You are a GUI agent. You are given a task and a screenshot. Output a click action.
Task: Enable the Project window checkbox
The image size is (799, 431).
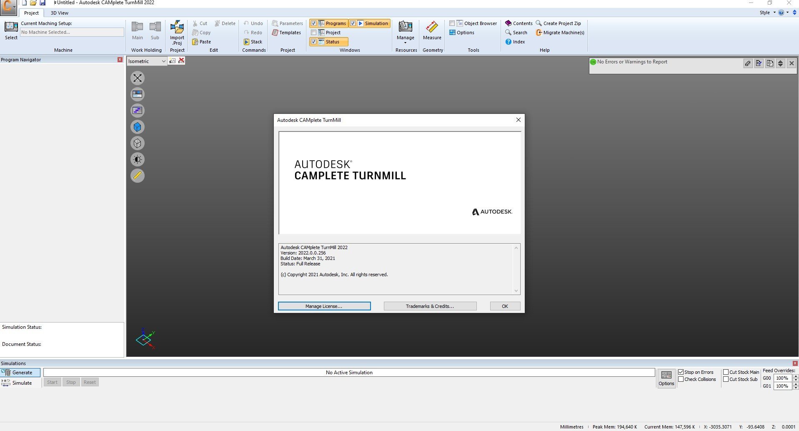314,33
